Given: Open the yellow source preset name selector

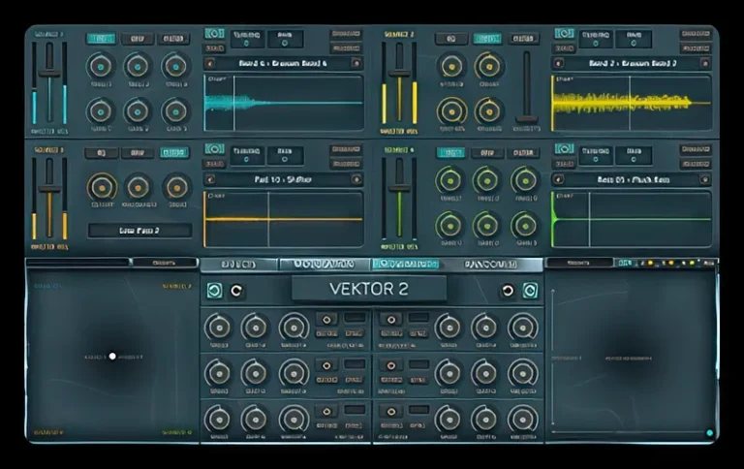Looking at the screenshot, I should [x=632, y=63].
